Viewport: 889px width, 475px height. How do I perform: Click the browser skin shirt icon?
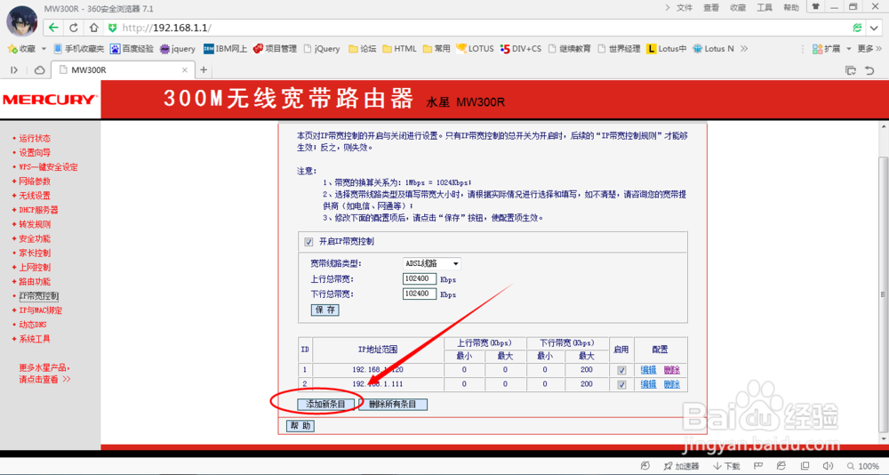(x=815, y=7)
